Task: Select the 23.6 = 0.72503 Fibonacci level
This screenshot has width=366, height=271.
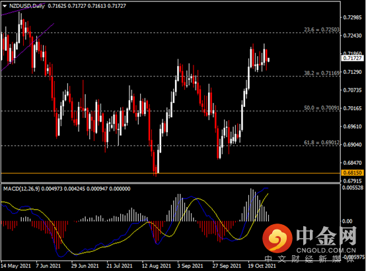Action: point(322,30)
